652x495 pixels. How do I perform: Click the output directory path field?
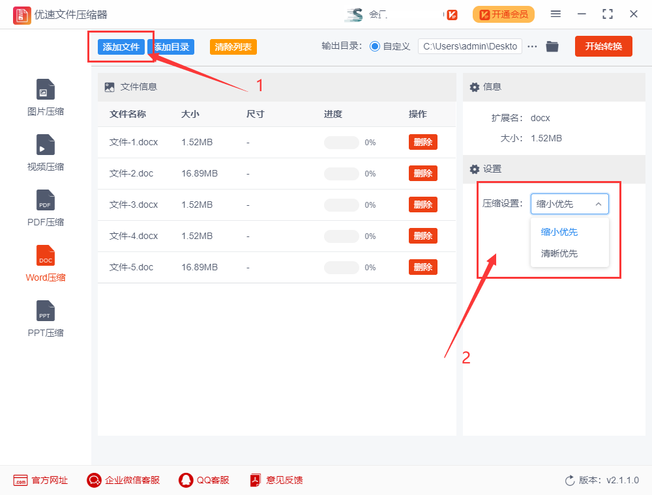click(470, 46)
